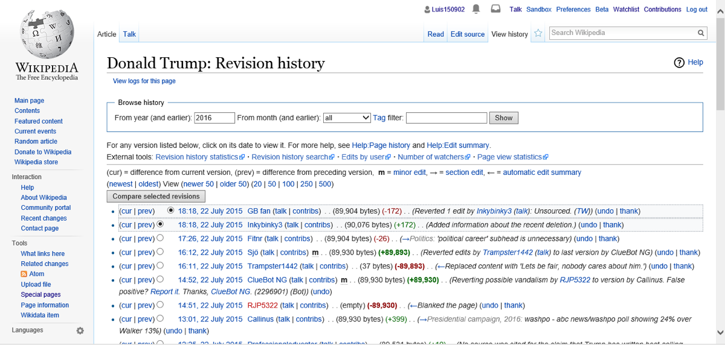Open language settings gear icon
Viewport: 725px width, 345px height.
[80, 331]
